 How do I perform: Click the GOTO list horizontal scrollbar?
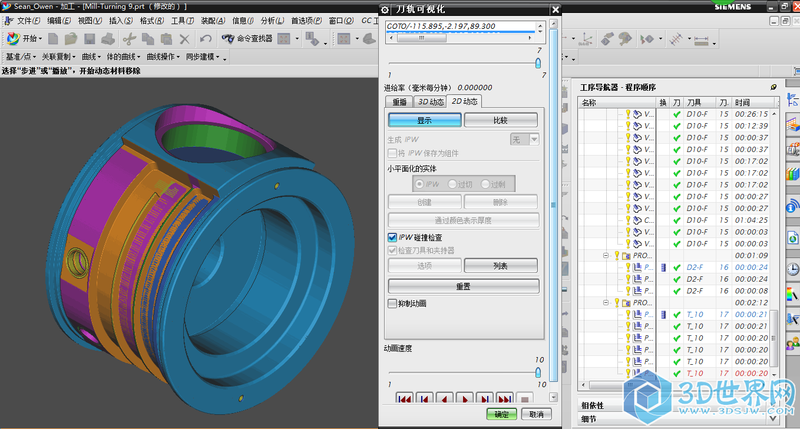461,38
